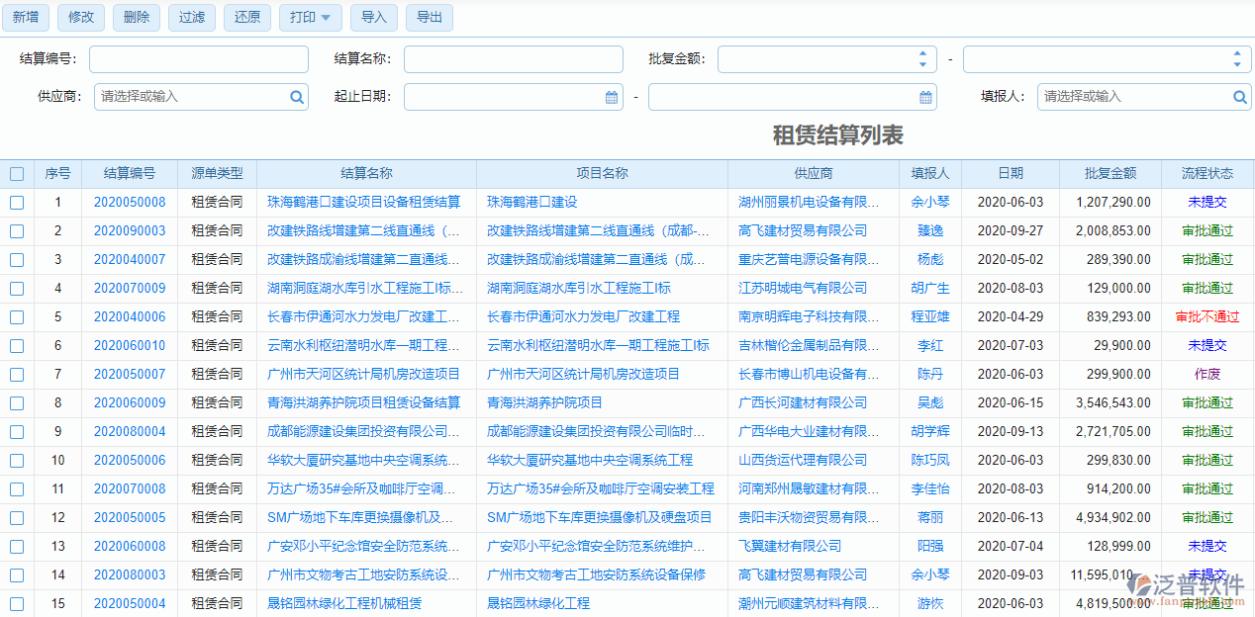The height and width of the screenshot is (617, 1255).
Task: Click the 过滤 filter button
Action: pyautogui.click(x=191, y=18)
